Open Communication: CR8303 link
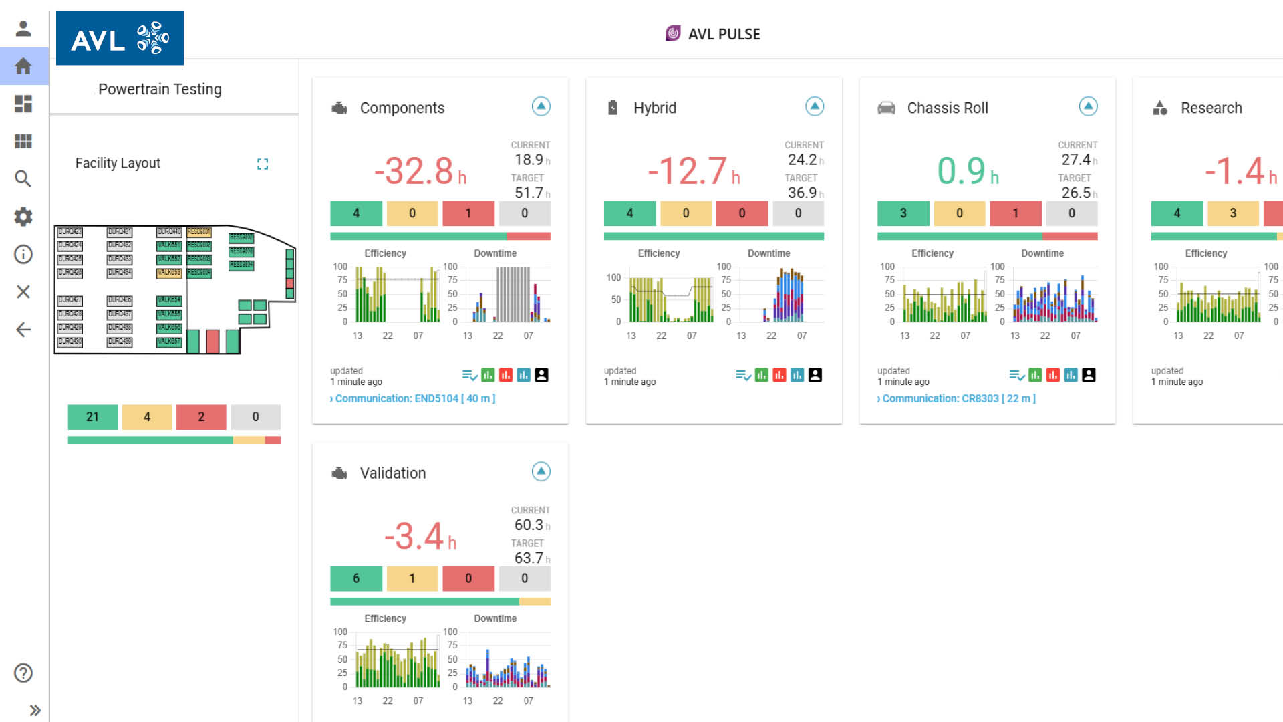Viewport: 1283px width, 722px height. 958,398
